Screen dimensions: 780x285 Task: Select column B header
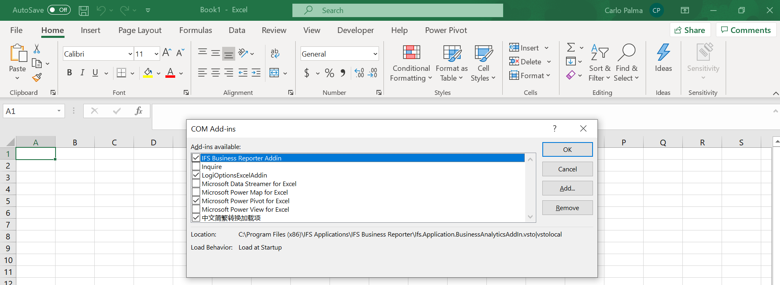[75, 142]
